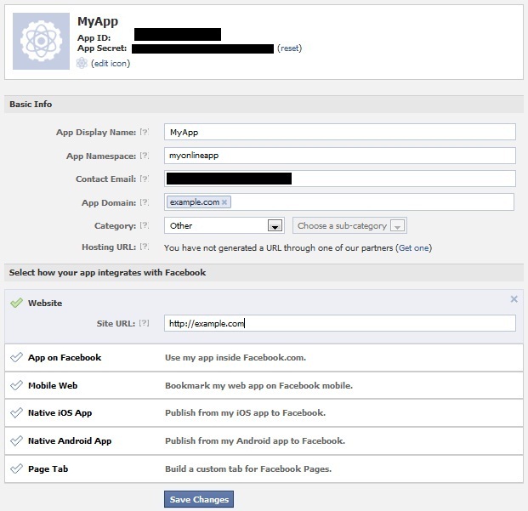Close the Website integration section
The image size is (528, 511).
click(514, 299)
